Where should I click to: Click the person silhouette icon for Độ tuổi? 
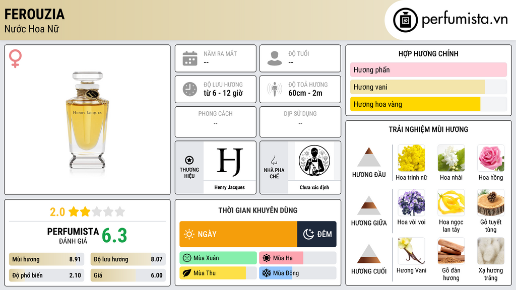point(275,58)
